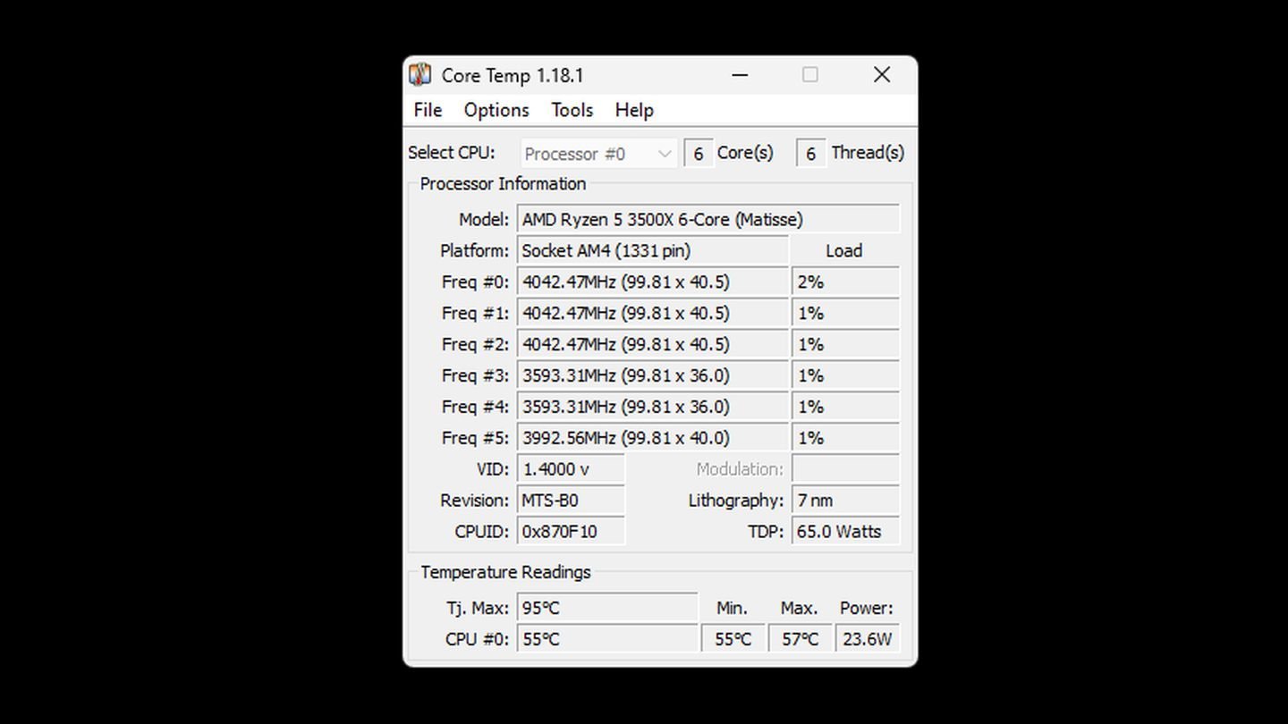Open the File menu
Screen dimensions: 1288x724
point(428,110)
